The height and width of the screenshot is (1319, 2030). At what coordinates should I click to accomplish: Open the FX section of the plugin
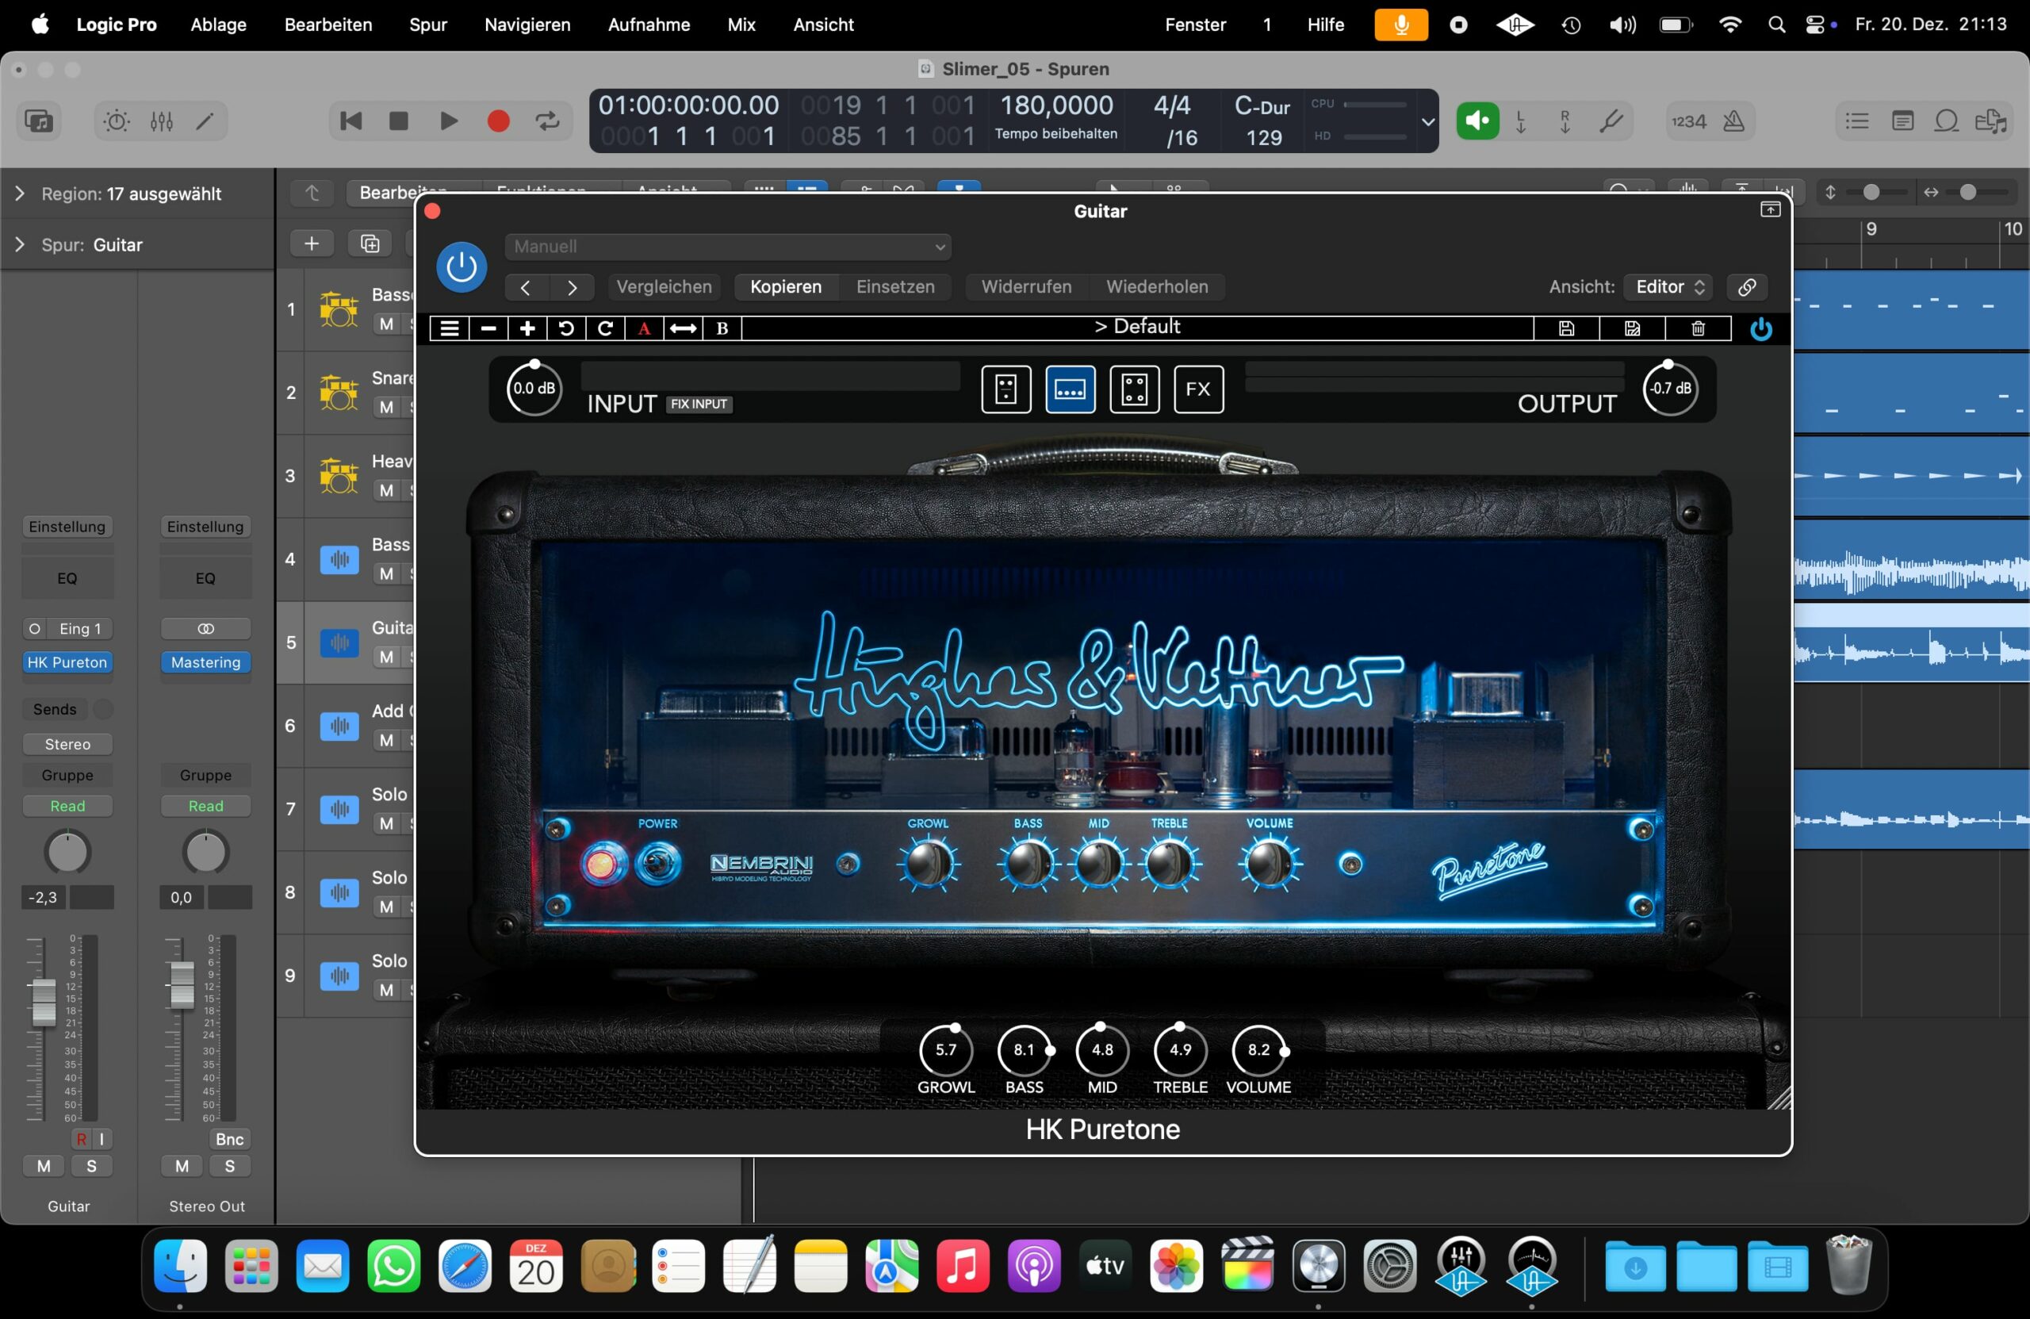pyautogui.click(x=1198, y=389)
